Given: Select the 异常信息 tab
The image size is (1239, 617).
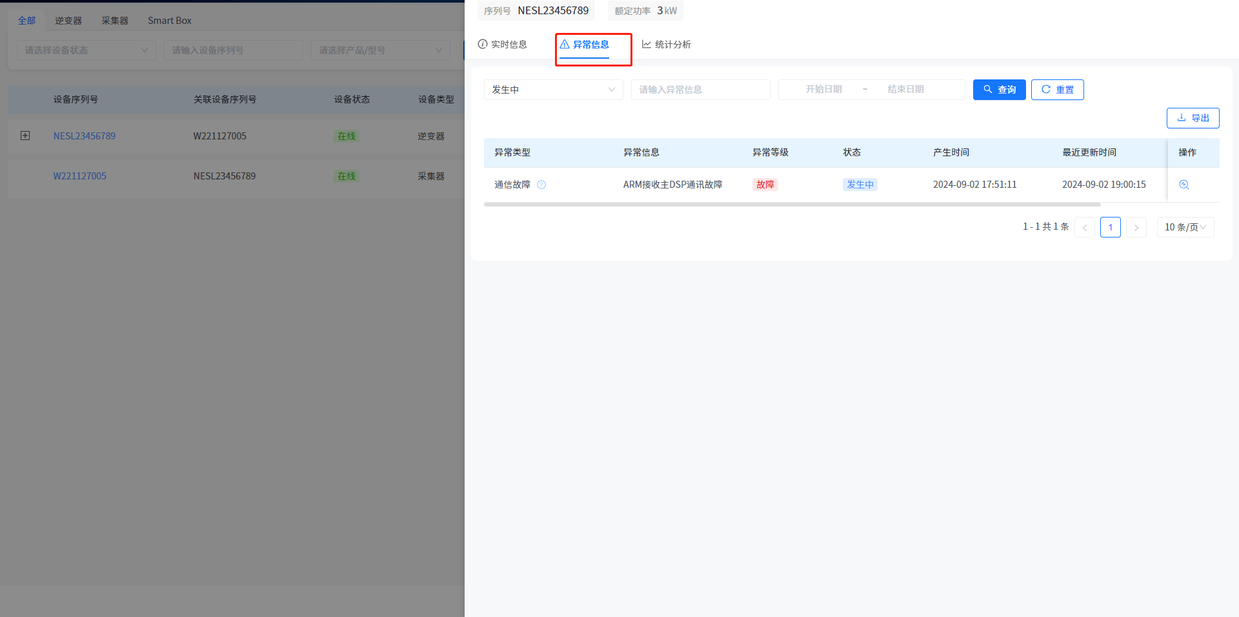Looking at the screenshot, I should click(585, 45).
